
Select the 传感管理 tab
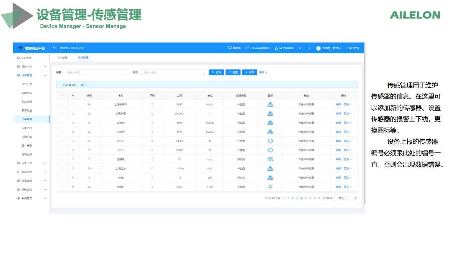(x=83, y=58)
